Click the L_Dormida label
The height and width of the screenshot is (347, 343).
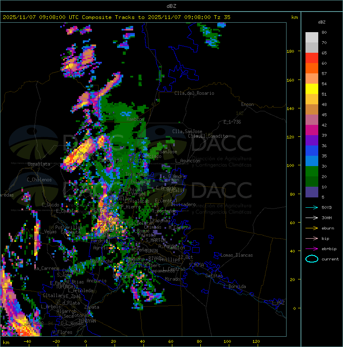[x=235, y=286]
